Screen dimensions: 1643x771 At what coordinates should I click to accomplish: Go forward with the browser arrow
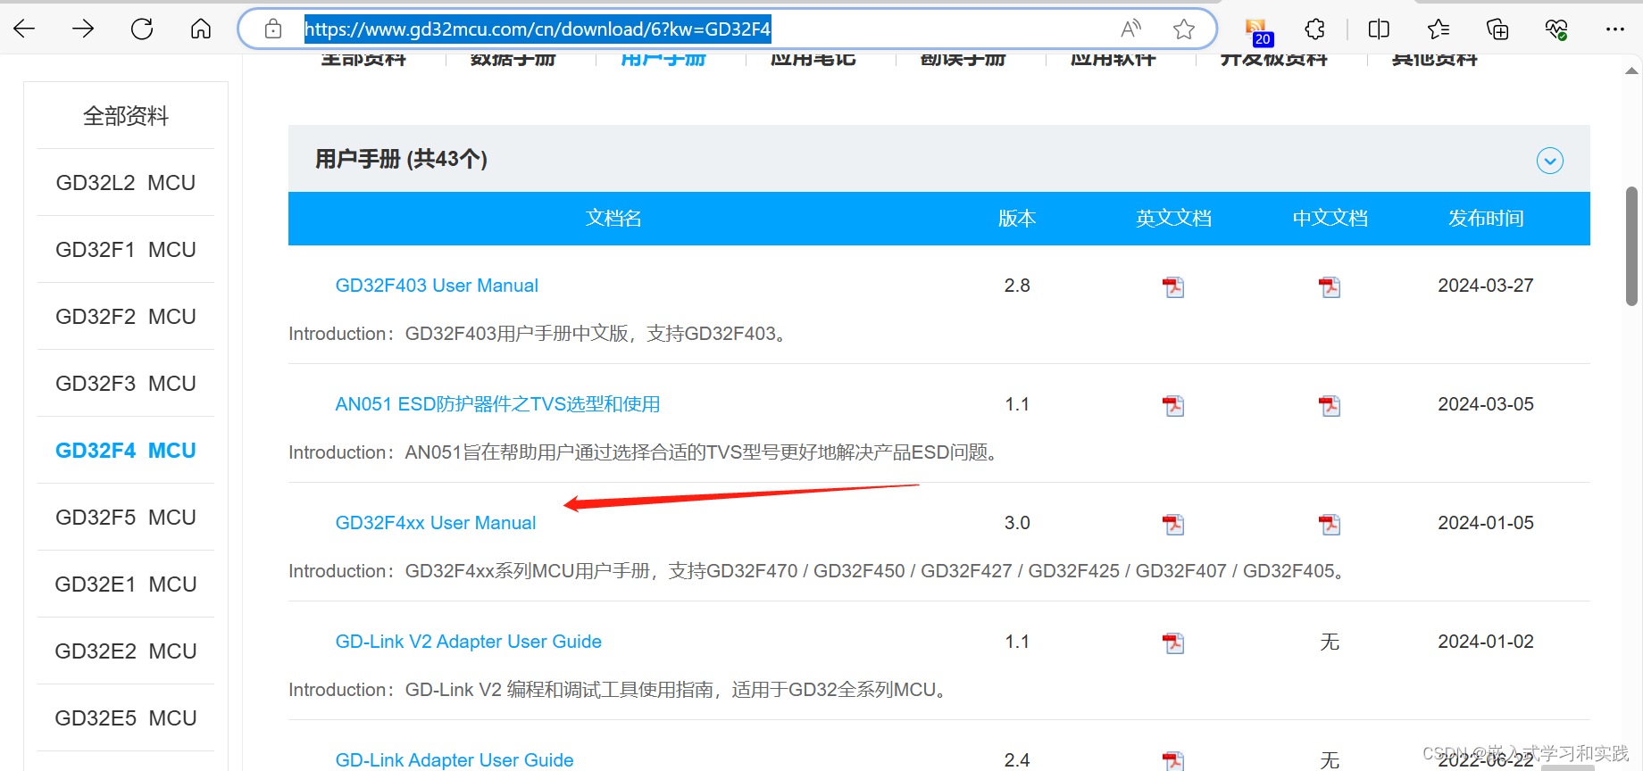pos(83,29)
